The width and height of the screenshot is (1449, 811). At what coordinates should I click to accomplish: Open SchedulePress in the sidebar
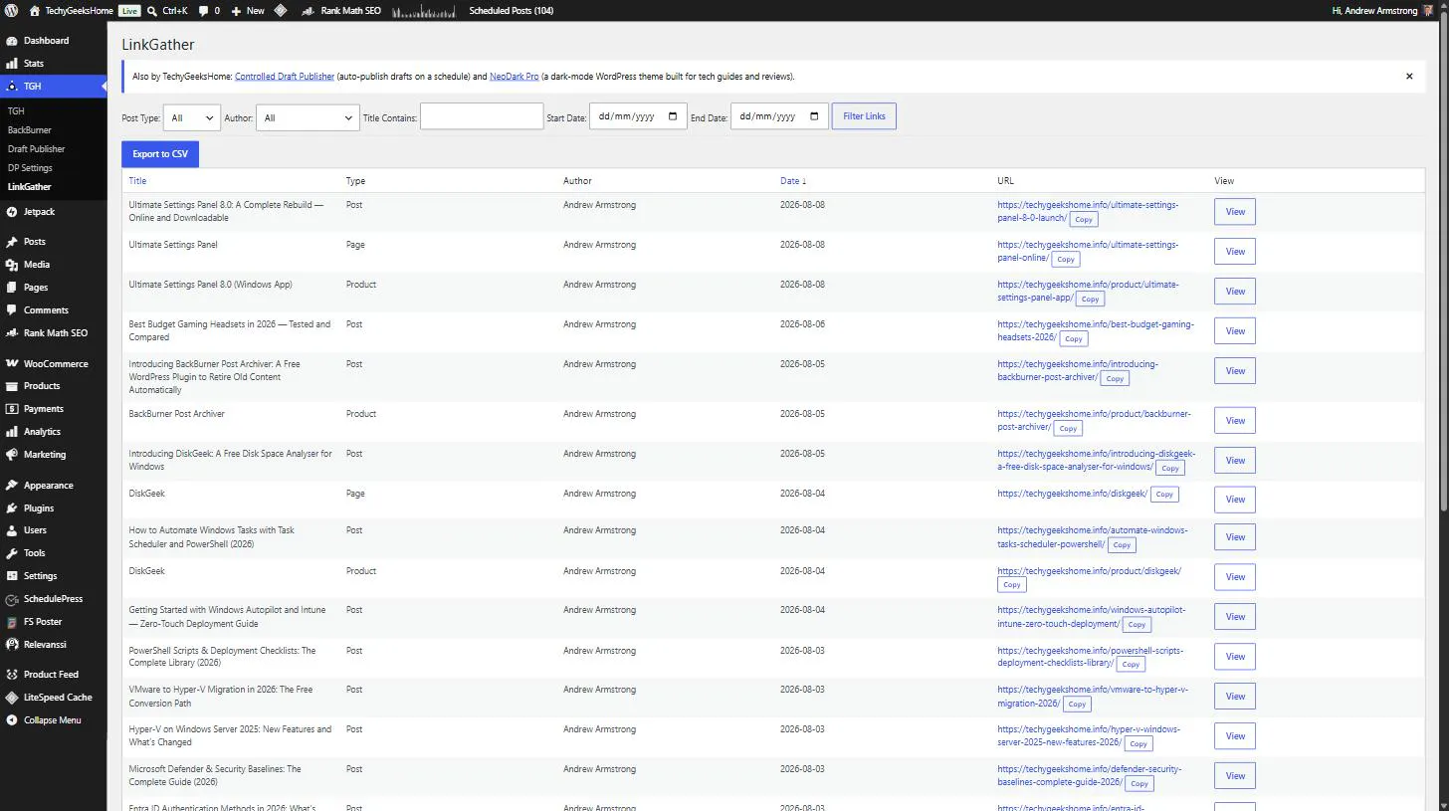(x=54, y=599)
